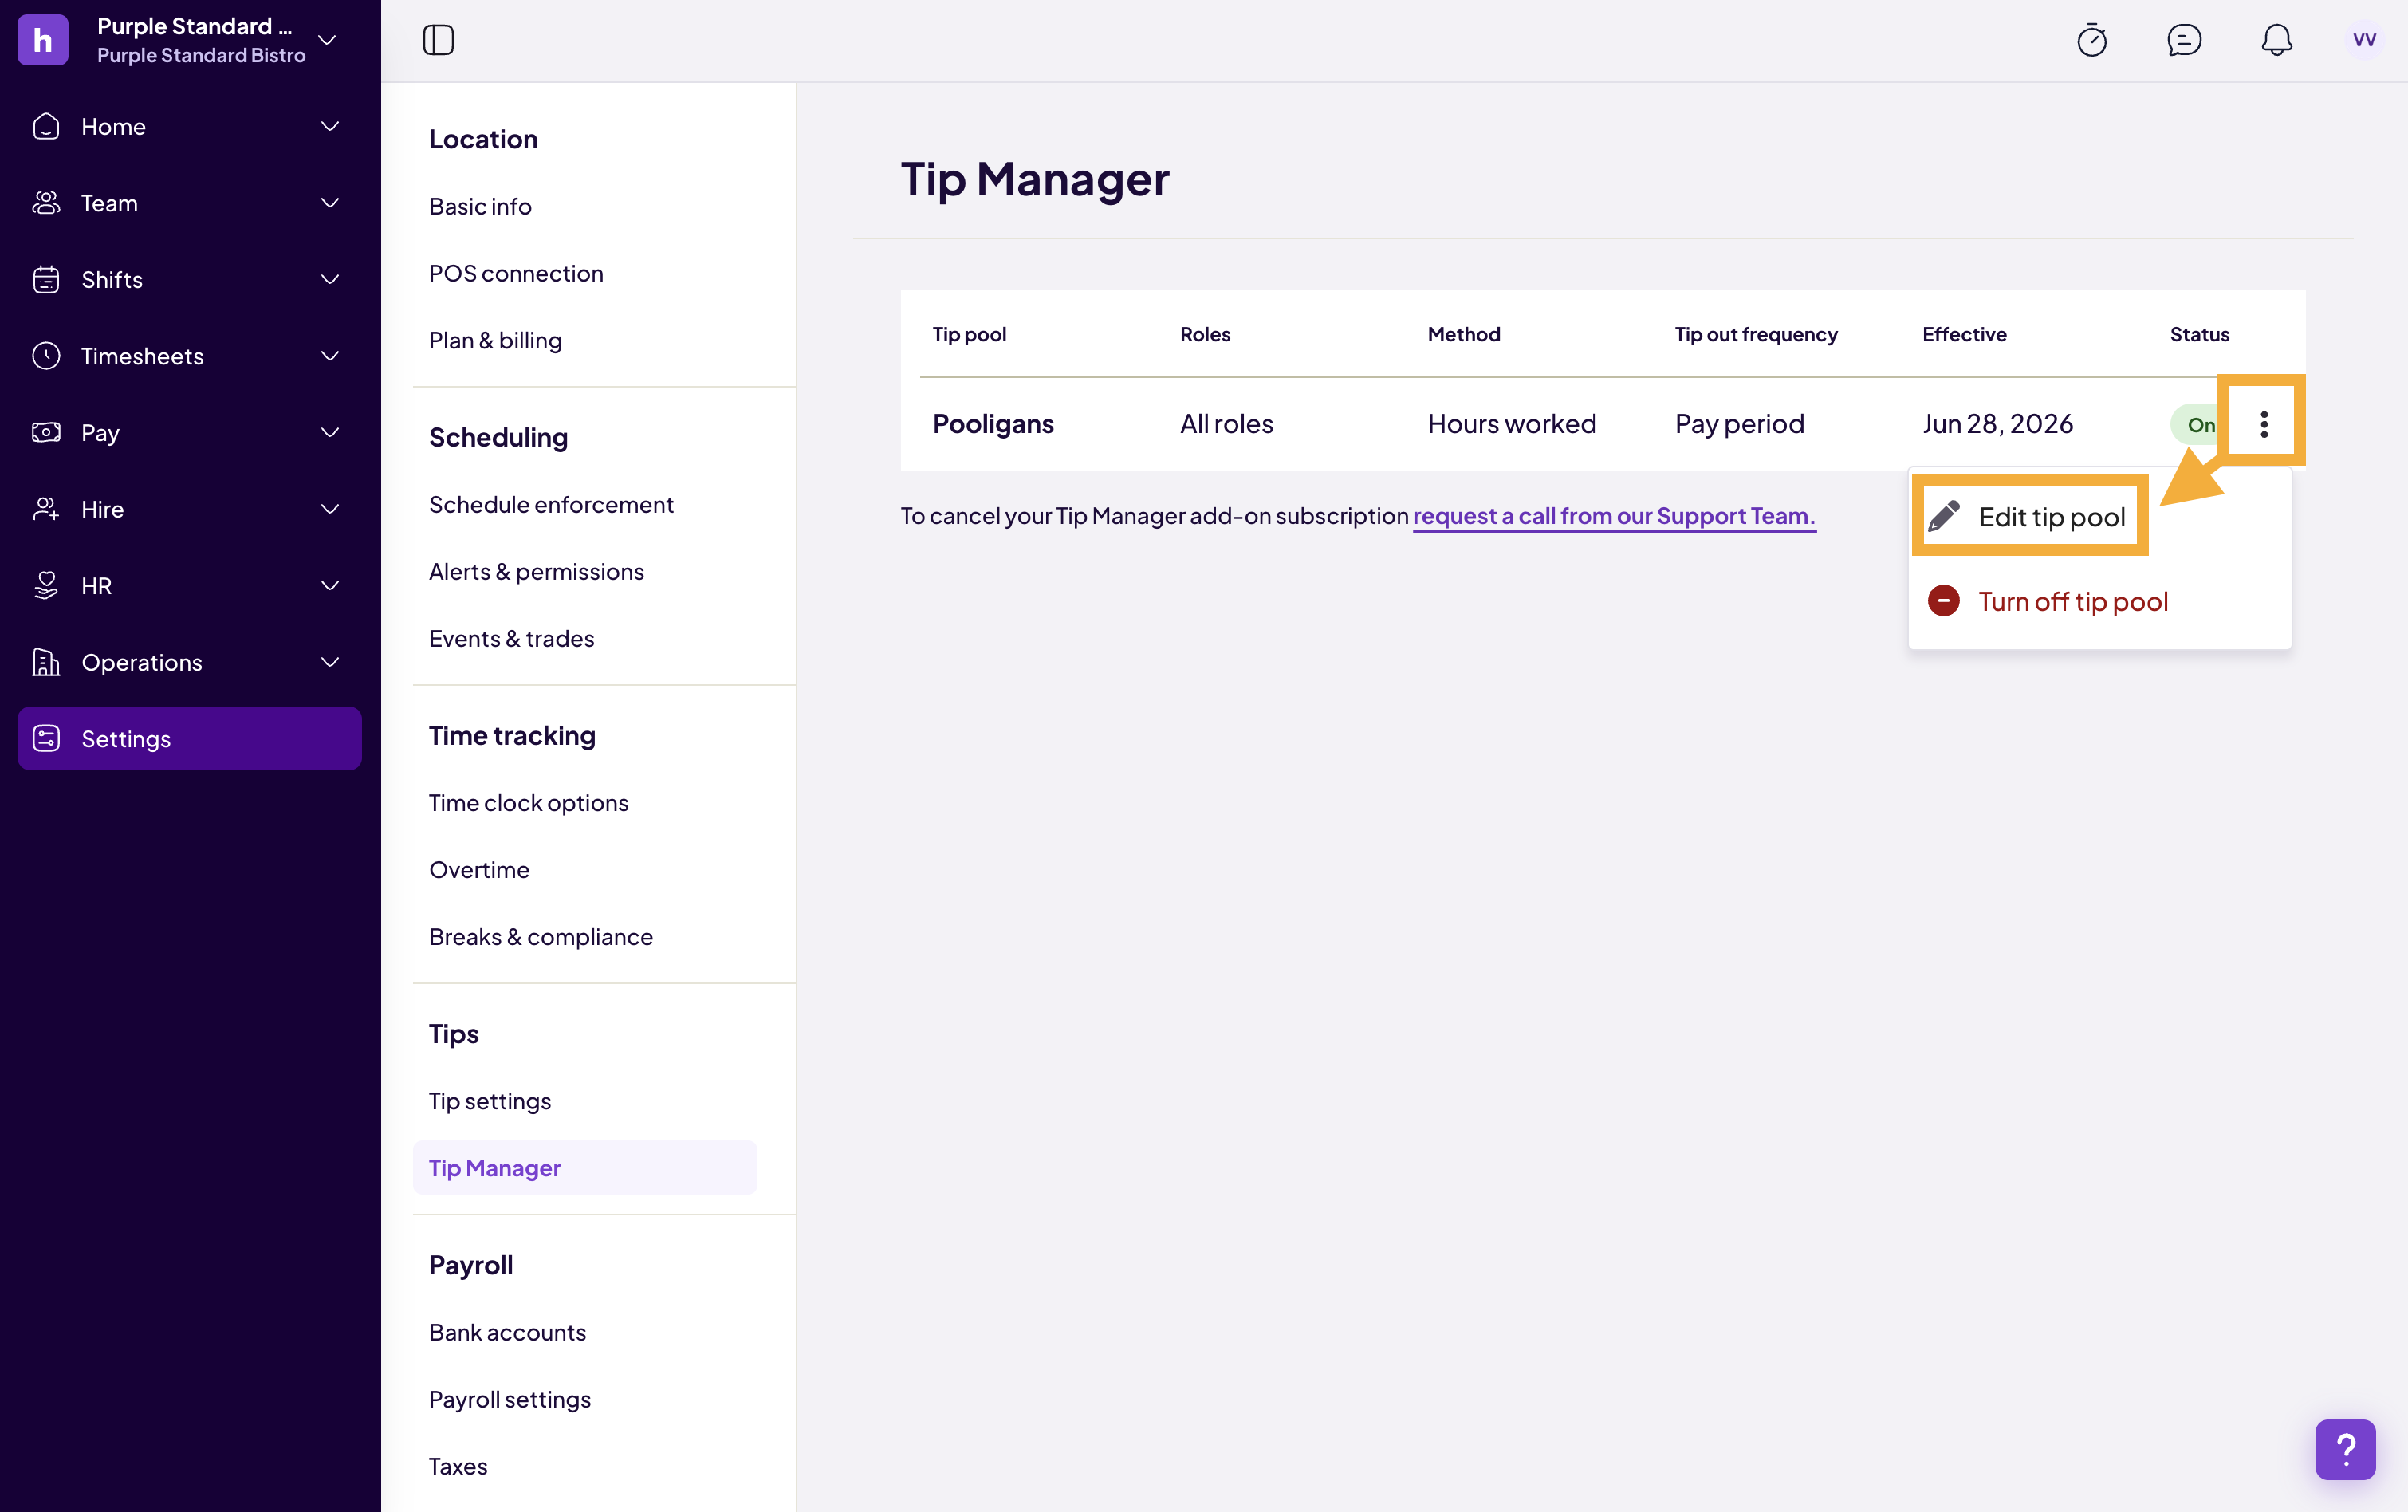Click the Homebase 'h' logo icon

[43, 40]
